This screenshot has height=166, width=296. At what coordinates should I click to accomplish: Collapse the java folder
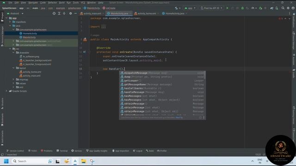pos(10,26)
